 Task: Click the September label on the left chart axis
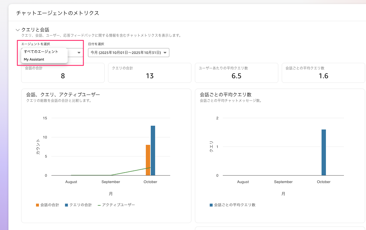111,182
